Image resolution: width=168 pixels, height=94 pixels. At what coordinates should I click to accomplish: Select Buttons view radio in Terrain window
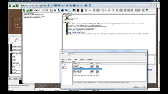click(x=13, y=78)
